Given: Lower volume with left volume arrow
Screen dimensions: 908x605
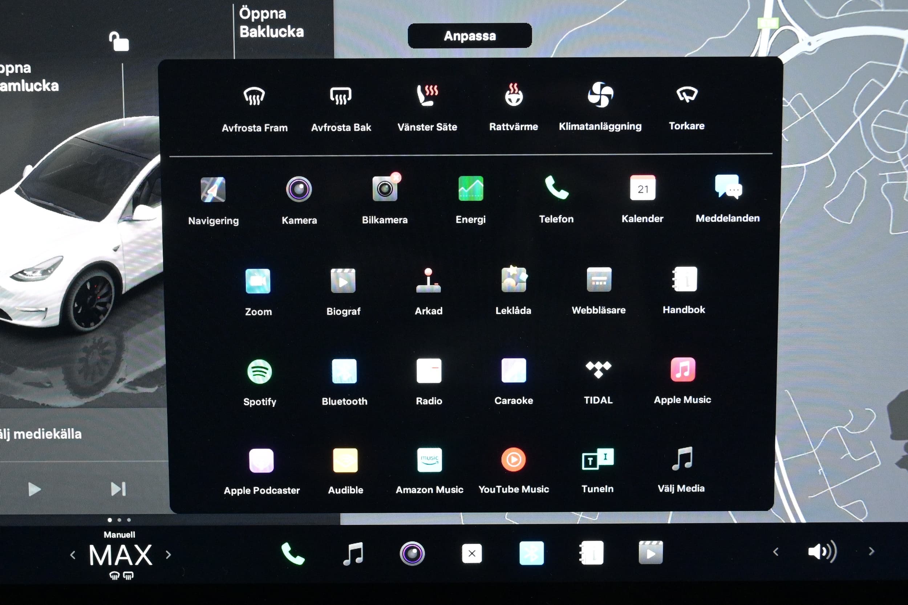Looking at the screenshot, I should [x=776, y=552].
